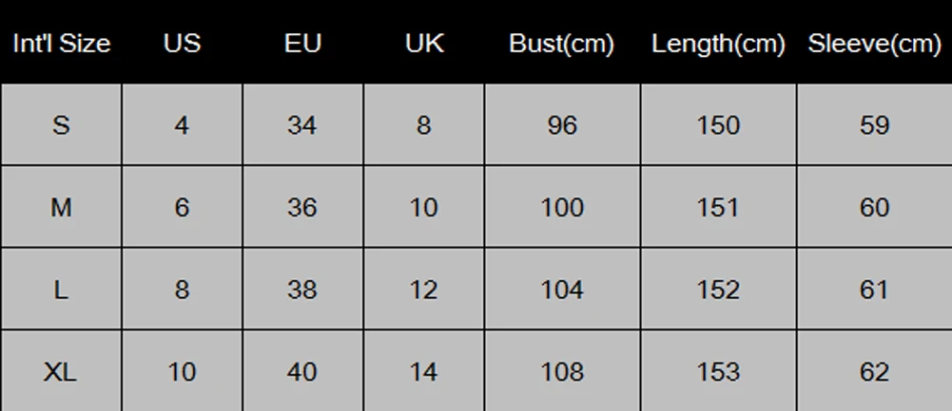
Task: Click the sleeve value 62 cell
Action: 874,371
